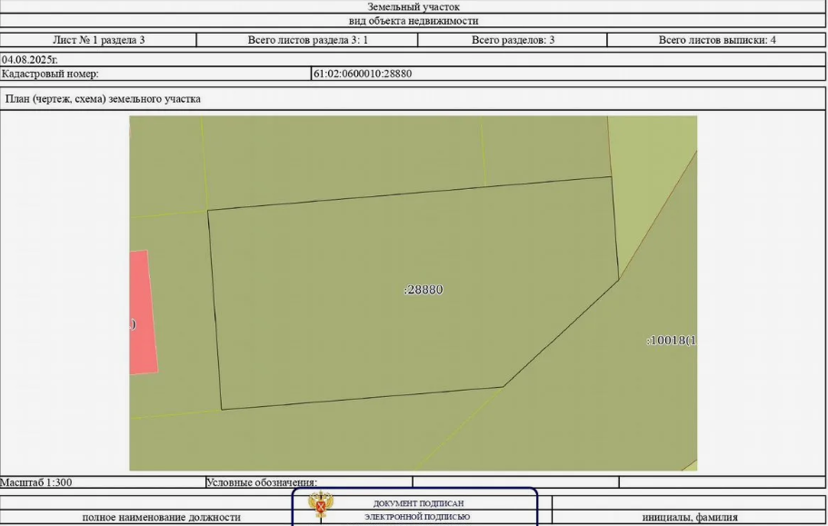Click полное наименование должности field
Screen dimensions: 828x526
162,517
